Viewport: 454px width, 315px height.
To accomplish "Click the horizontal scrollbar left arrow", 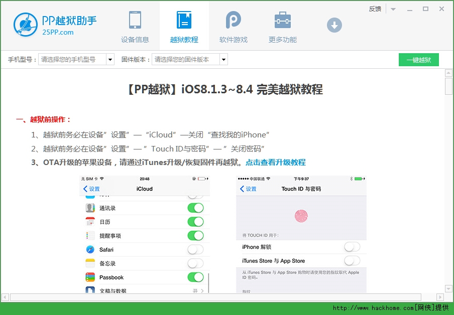I will [5, 297].
